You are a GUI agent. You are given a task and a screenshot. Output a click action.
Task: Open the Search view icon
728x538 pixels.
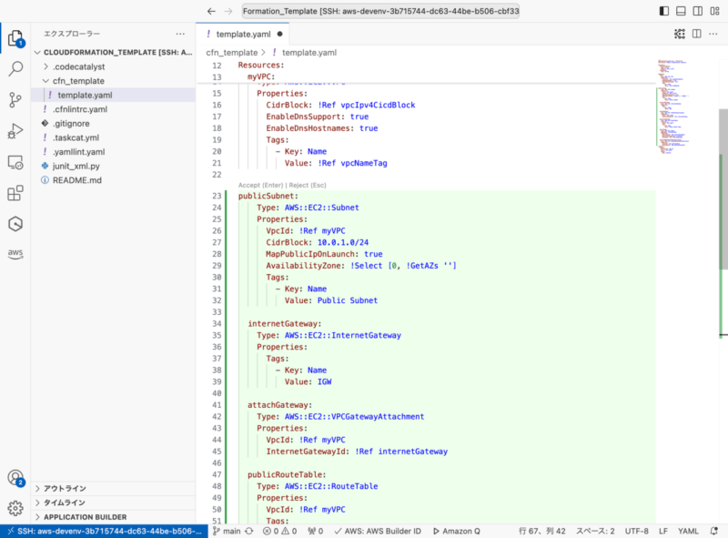[x=15, y=69]
